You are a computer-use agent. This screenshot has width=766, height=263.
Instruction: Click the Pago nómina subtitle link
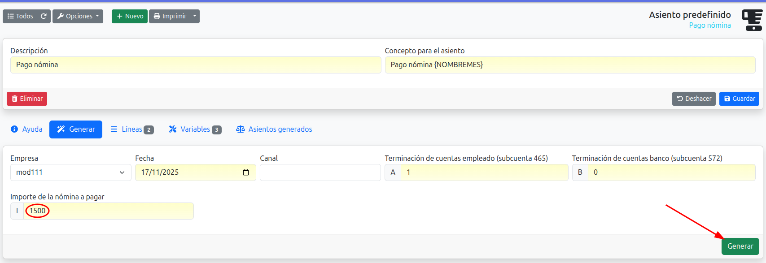click(710, 25)
